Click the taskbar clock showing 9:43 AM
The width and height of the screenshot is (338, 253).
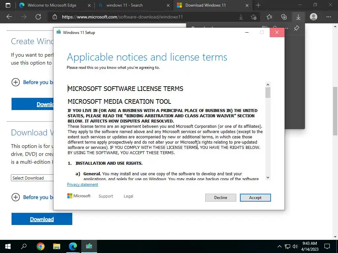310,246
